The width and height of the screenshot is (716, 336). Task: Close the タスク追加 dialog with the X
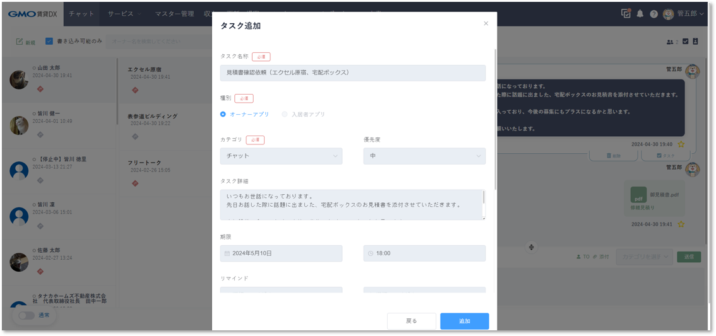tap(486, 23)
